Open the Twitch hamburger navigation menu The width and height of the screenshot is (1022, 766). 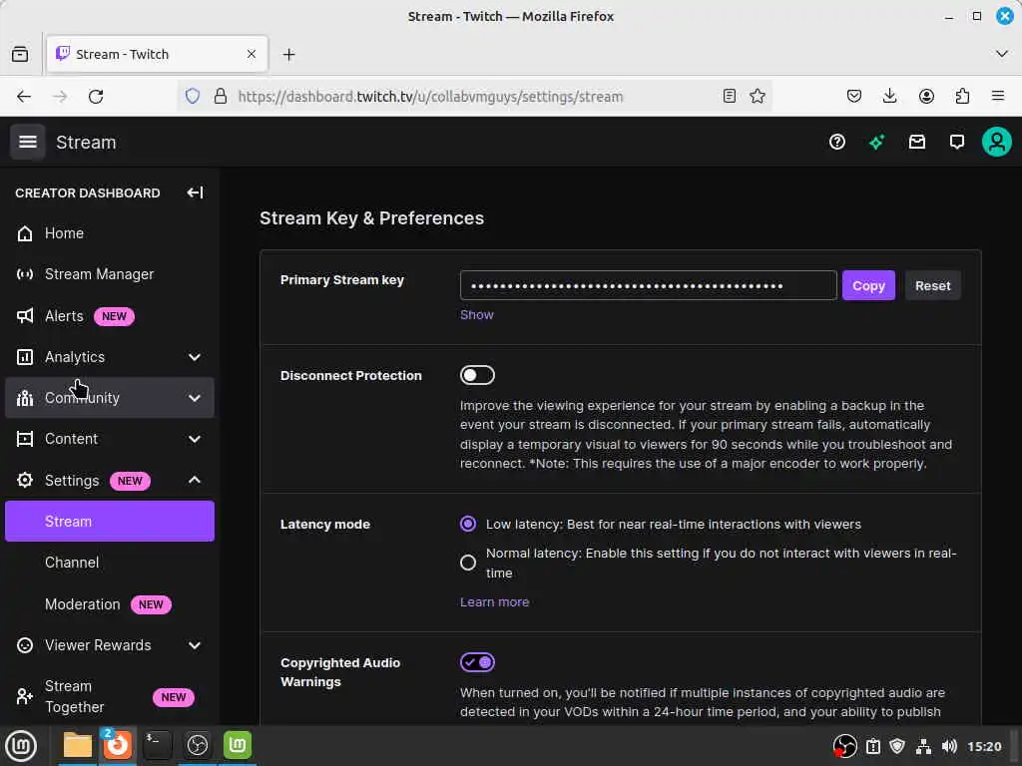pyautogui.click(x=27, y=142)
